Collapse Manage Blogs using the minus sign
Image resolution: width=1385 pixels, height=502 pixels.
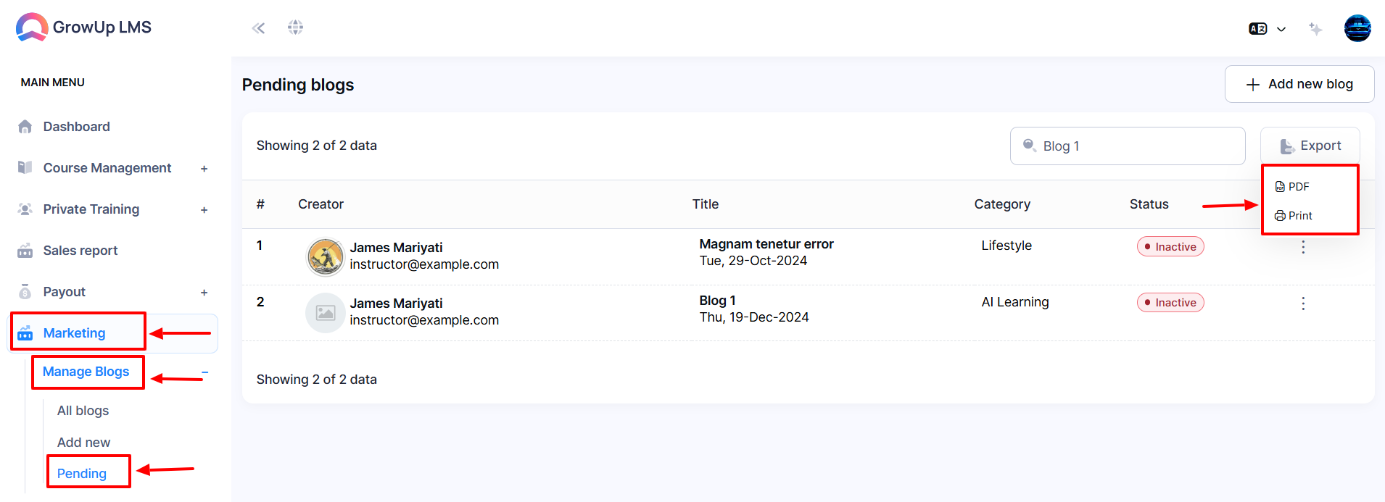[205, 372]
